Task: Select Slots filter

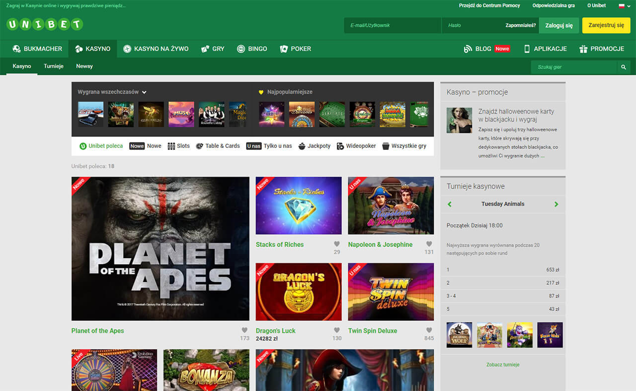Action: pos(178,146)
